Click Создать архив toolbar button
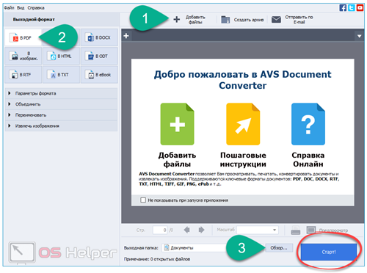Image resolution: width=367 pixels, height=273 pixels. (242, 20)
